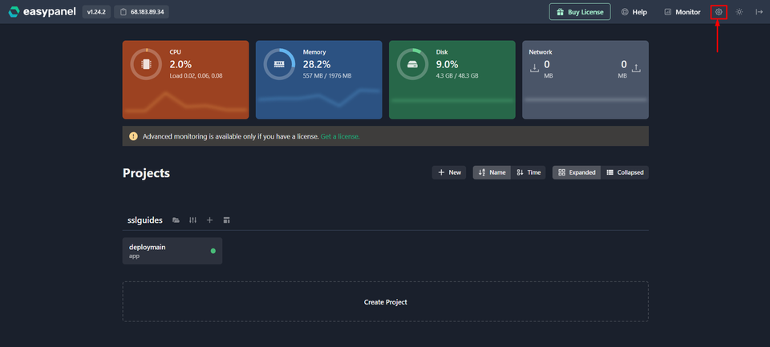
Task: Click the Buy License button
Action: click(x=579, y=12)
